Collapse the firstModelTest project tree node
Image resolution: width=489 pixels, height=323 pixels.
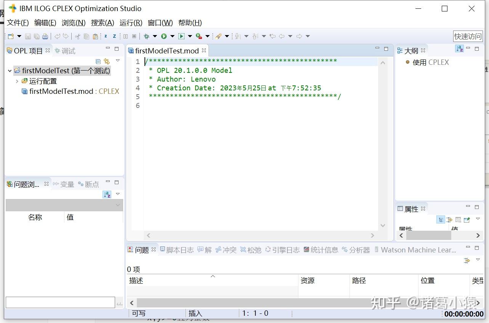click(x=10, y=71)
